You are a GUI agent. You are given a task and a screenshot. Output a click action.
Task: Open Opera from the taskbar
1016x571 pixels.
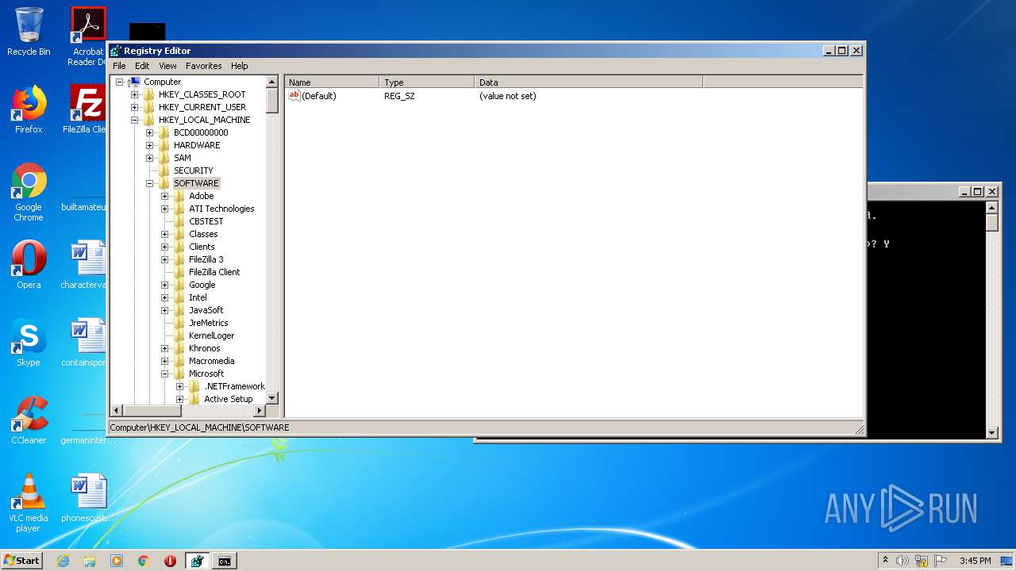(x=170, y=561)
